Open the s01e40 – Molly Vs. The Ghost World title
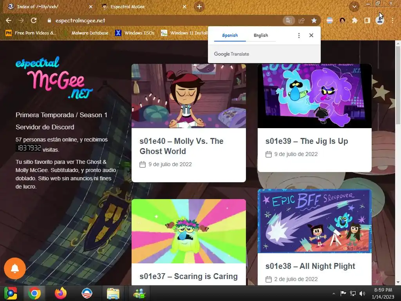Image resolution: width=401 pixels, height=301 pixels. pos(181,146)
